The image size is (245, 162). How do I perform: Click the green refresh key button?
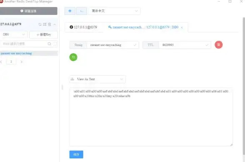click(x=73, y=57)
